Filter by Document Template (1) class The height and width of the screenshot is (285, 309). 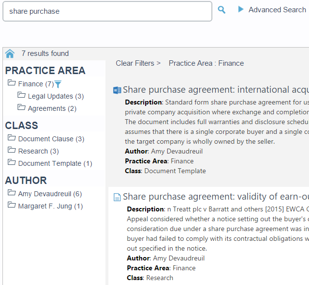55,163
